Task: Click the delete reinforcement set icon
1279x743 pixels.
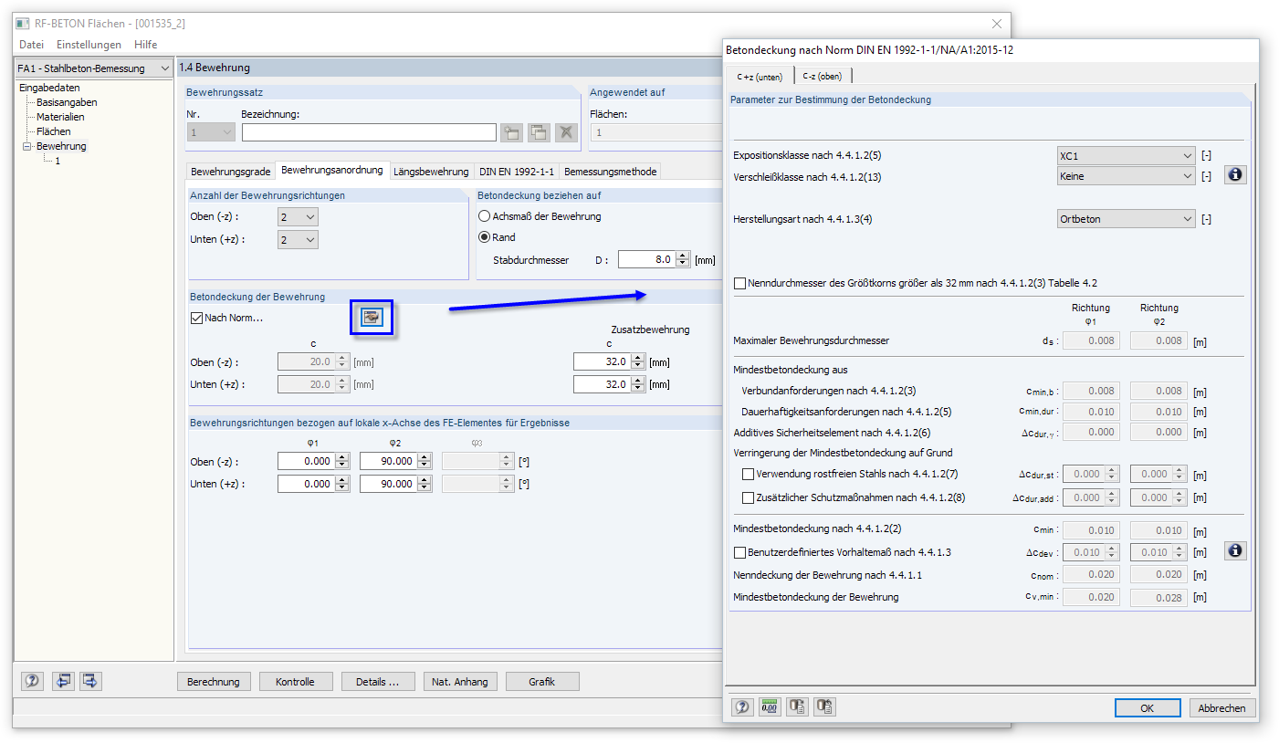Action: 567,132
